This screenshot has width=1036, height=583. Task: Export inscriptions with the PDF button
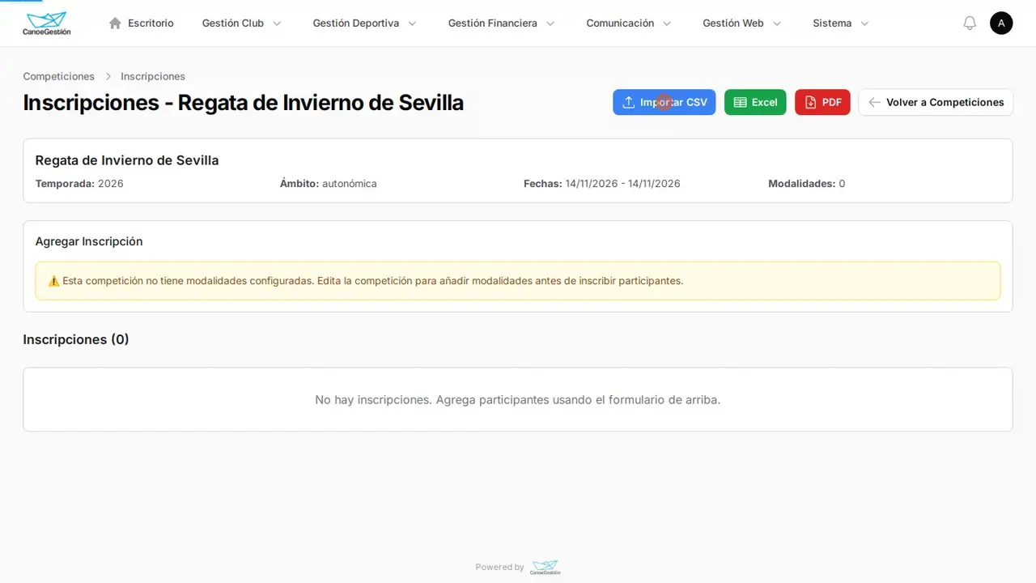point(822,103)
